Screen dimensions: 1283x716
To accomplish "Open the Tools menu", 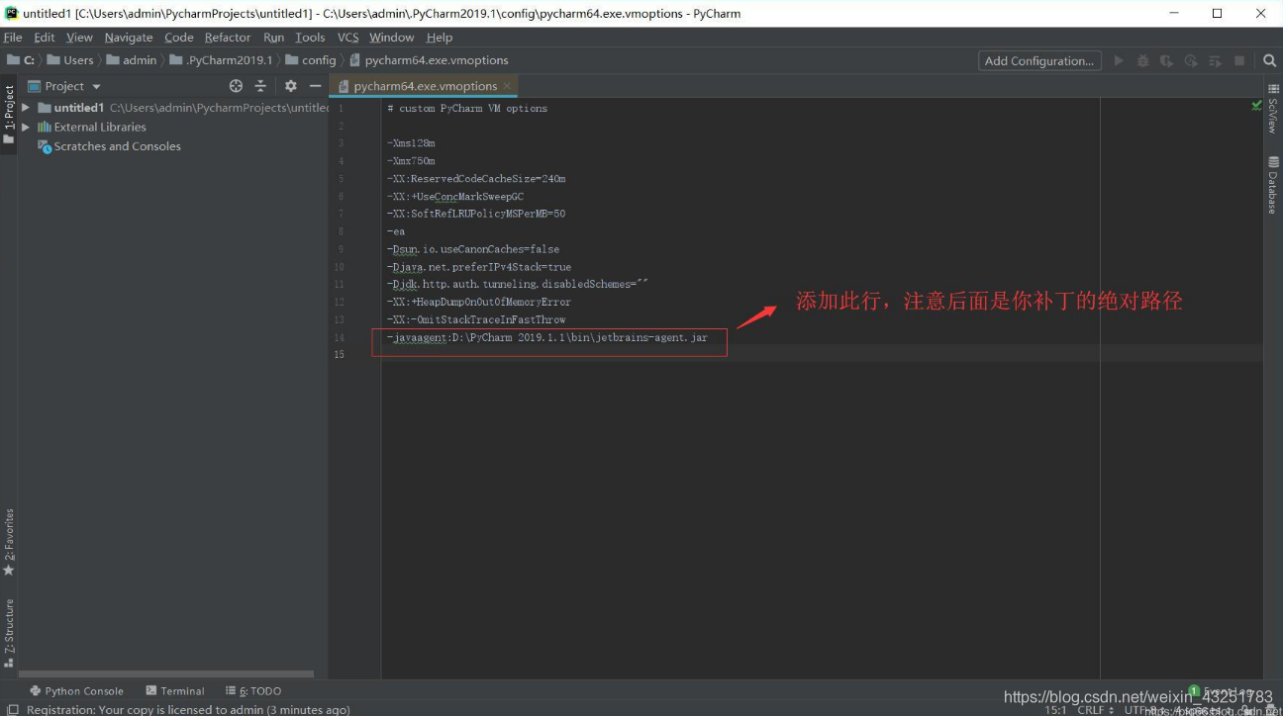I will click(310, 37).
